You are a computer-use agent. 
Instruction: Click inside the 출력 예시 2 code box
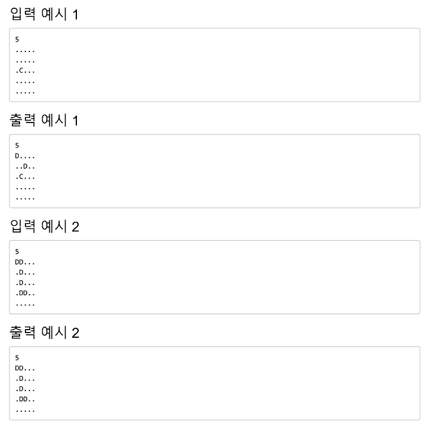pyautogui.click(x=215, y=383)
